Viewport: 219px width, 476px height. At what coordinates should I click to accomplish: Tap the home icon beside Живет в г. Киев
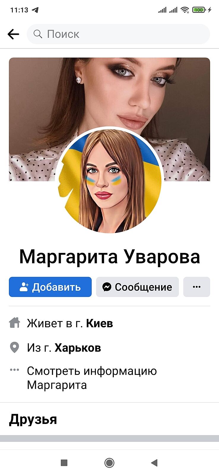(15, 323)
